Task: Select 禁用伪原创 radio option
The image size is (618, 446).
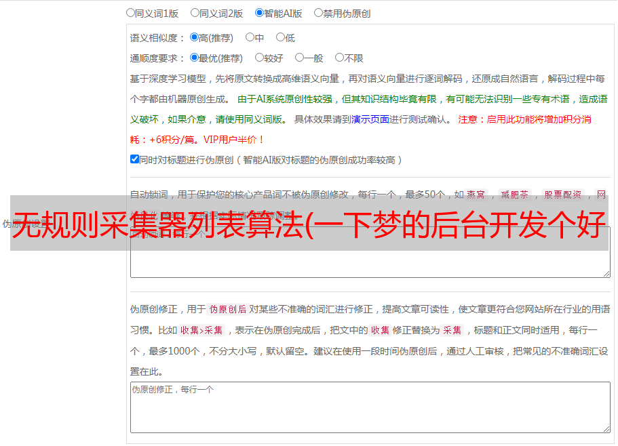Action: pyautogui.click(x=318, y=13)
